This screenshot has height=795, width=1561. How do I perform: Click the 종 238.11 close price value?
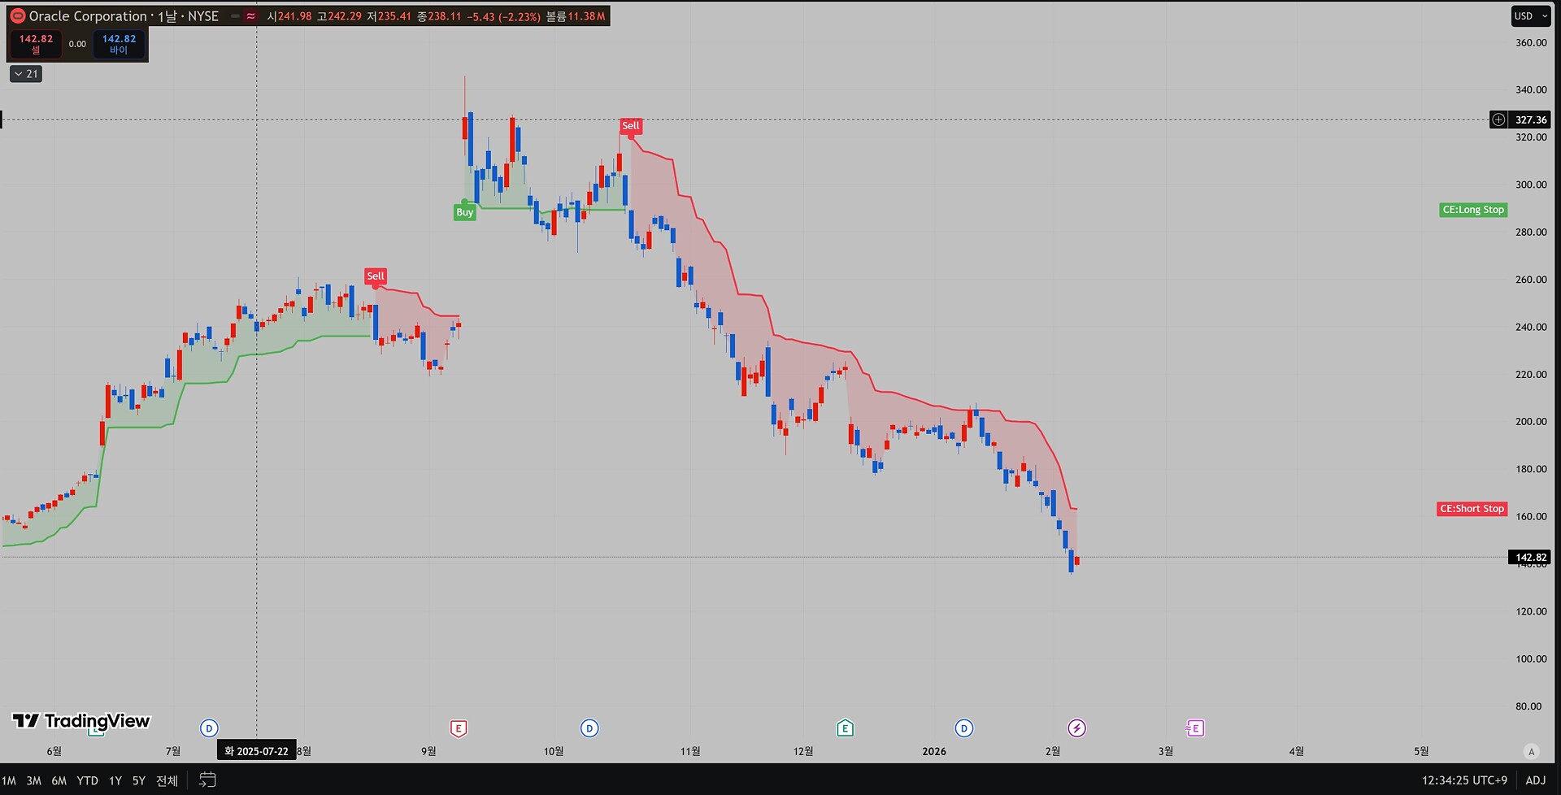pyautogui.click(x=439, y=16)
